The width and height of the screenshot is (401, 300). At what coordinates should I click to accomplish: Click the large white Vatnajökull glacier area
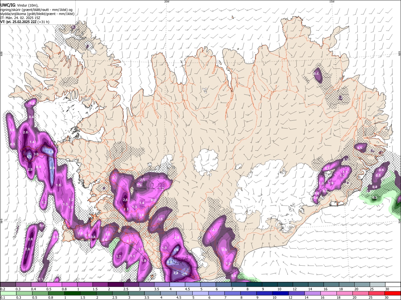pos(266,191)
